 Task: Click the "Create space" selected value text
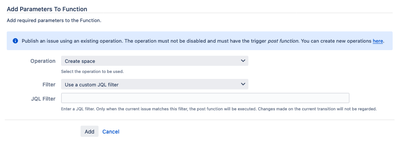click(80, 61)
